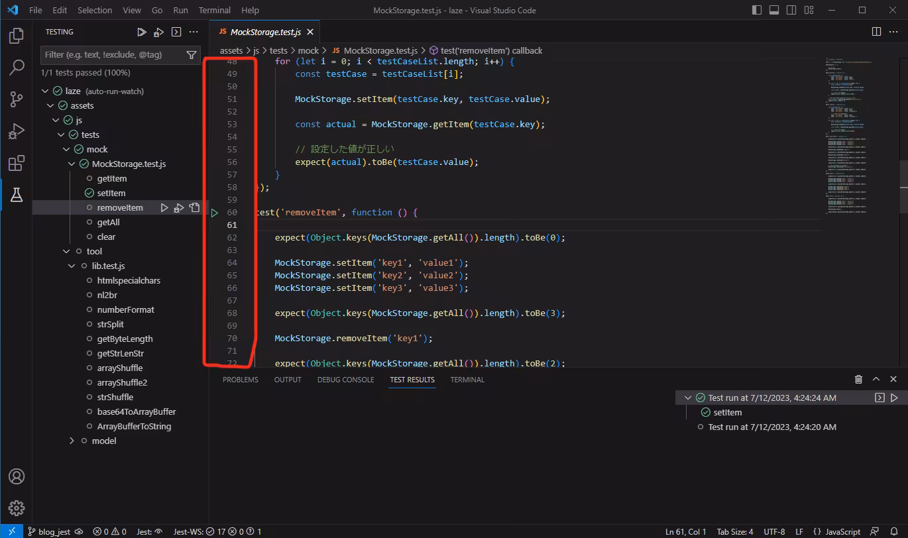Open the Manage gear icon
The height and width of the screenshot is (538, 908).
17,508
